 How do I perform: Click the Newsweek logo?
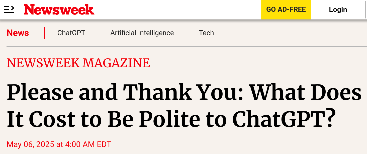tap(59, 10)
